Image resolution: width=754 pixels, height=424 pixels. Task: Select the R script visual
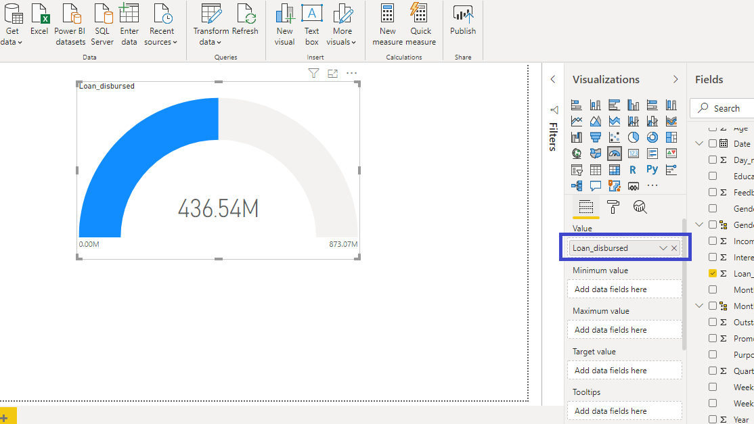click(x=634, y=170)
